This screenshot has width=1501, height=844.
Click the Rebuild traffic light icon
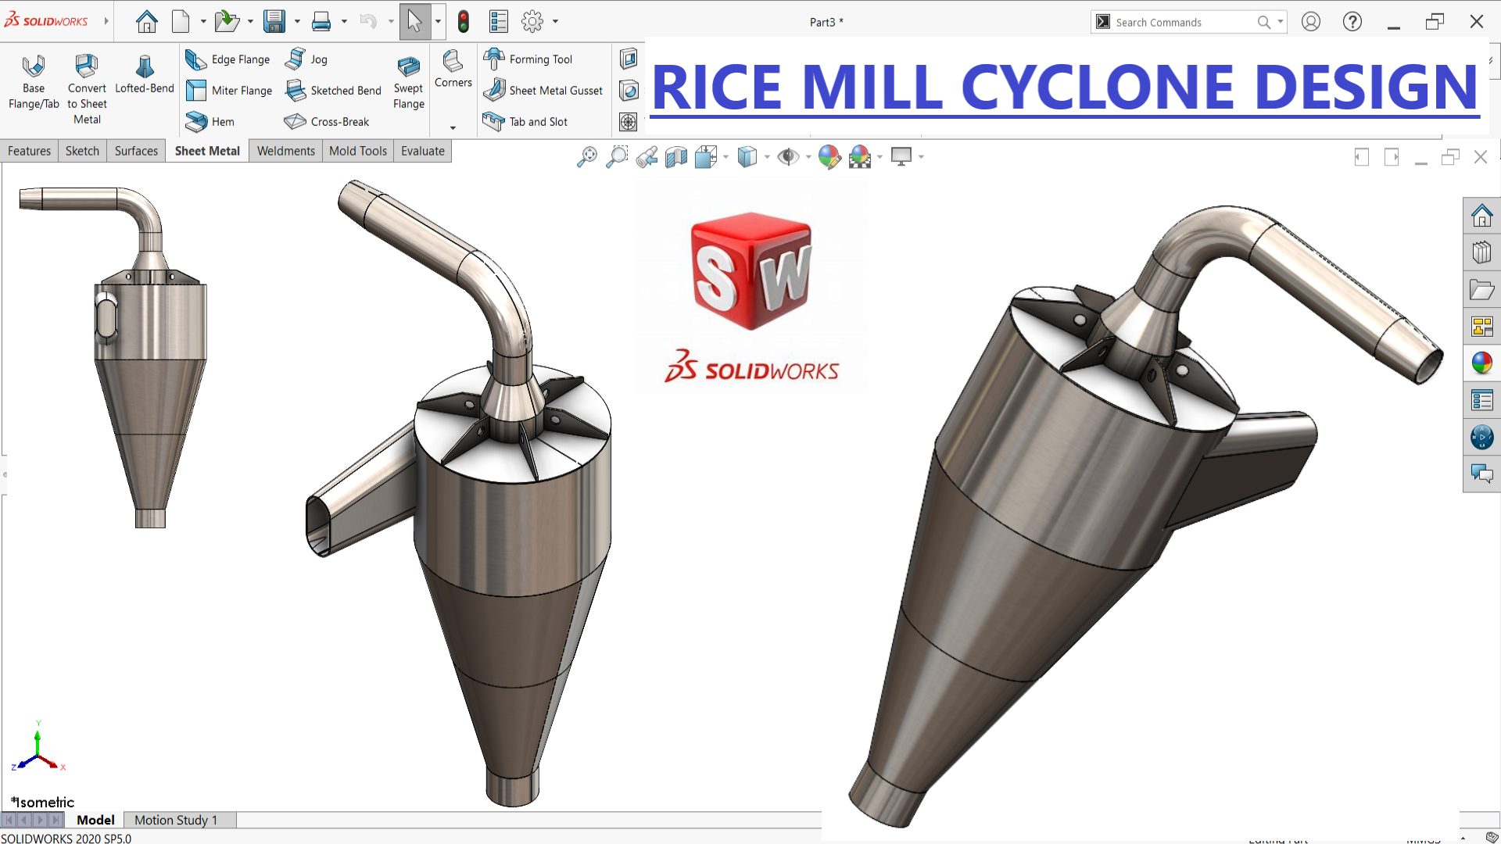click(464, 22)
